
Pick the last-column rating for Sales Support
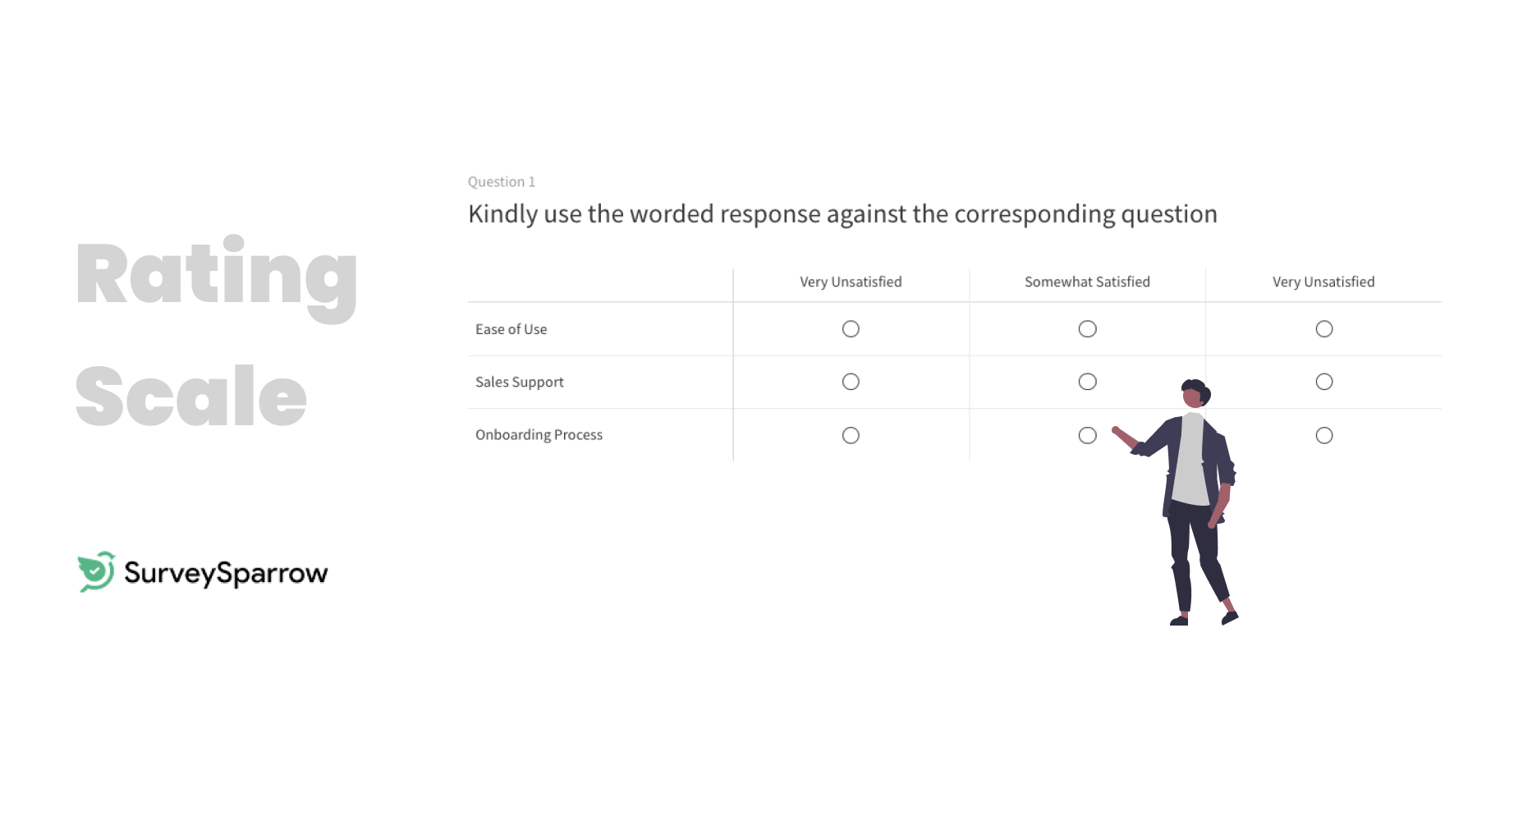(1324, 381)
